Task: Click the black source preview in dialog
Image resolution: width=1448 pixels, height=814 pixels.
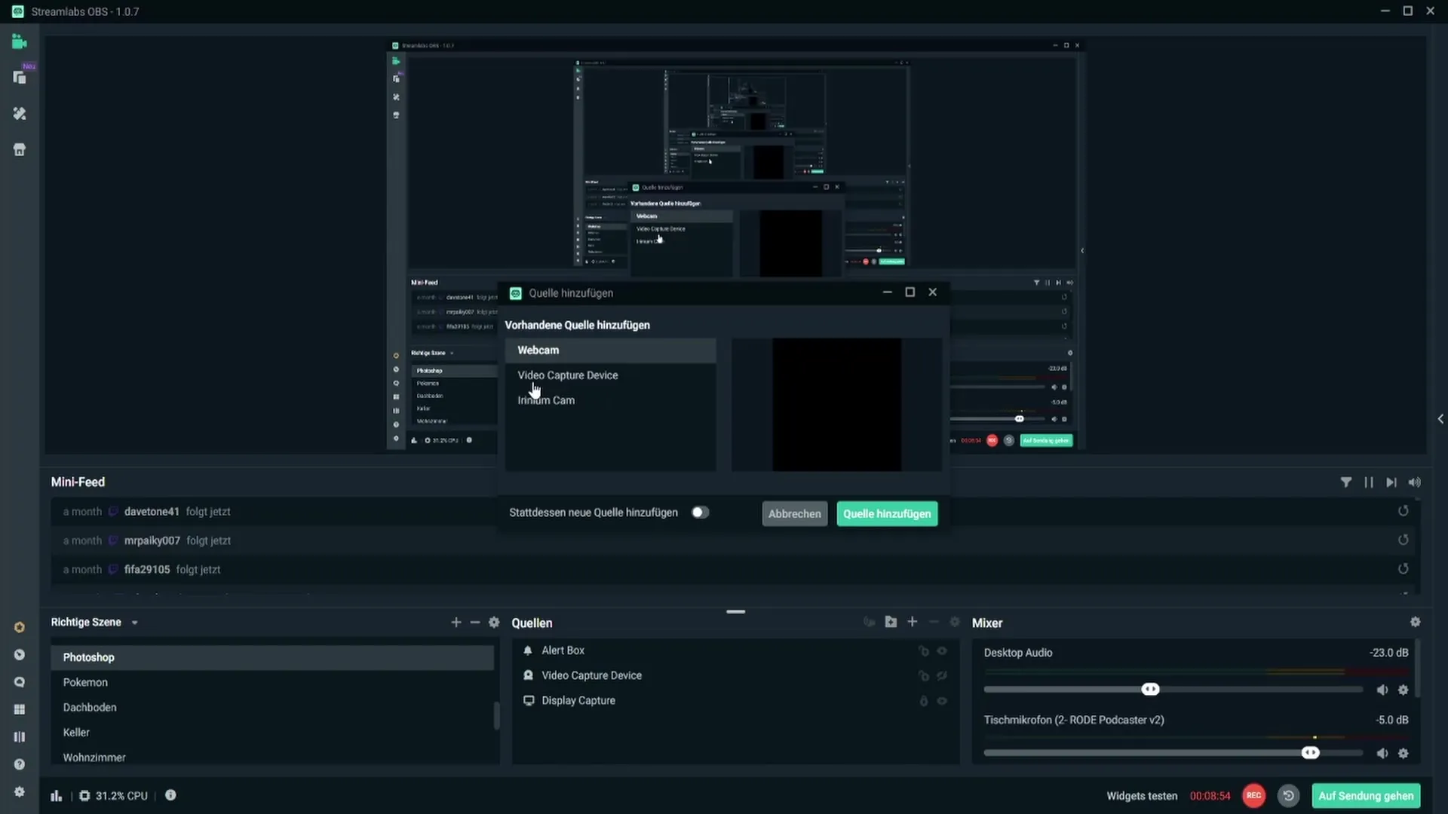Action: pos(836,405)
